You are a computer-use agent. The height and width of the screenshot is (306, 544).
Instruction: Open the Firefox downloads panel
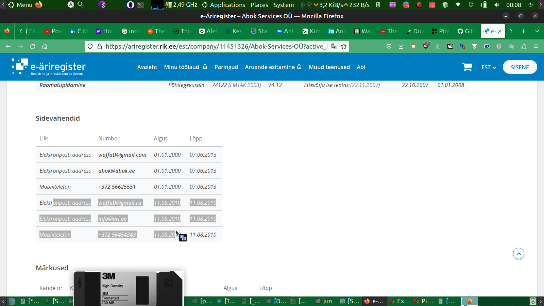coord(401,46)
